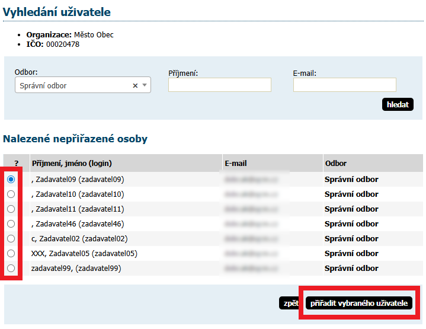Click the Příjmení, jméno (login) column header

(72, 163)
